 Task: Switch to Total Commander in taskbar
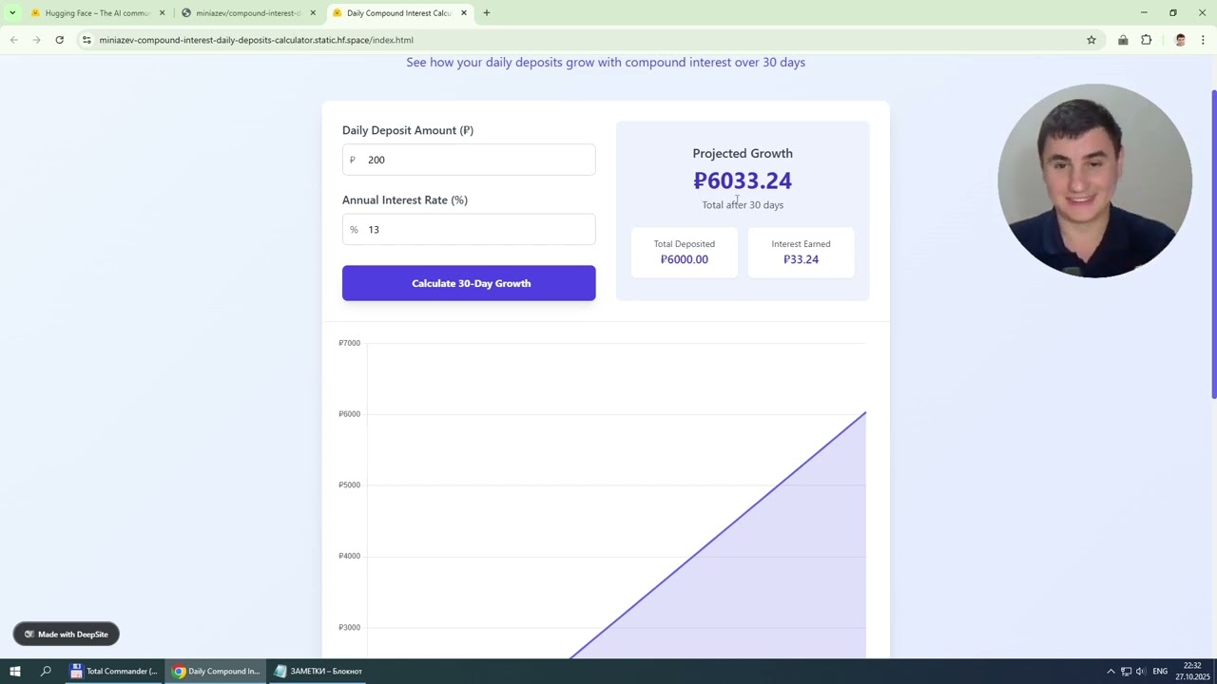[114, 671]
